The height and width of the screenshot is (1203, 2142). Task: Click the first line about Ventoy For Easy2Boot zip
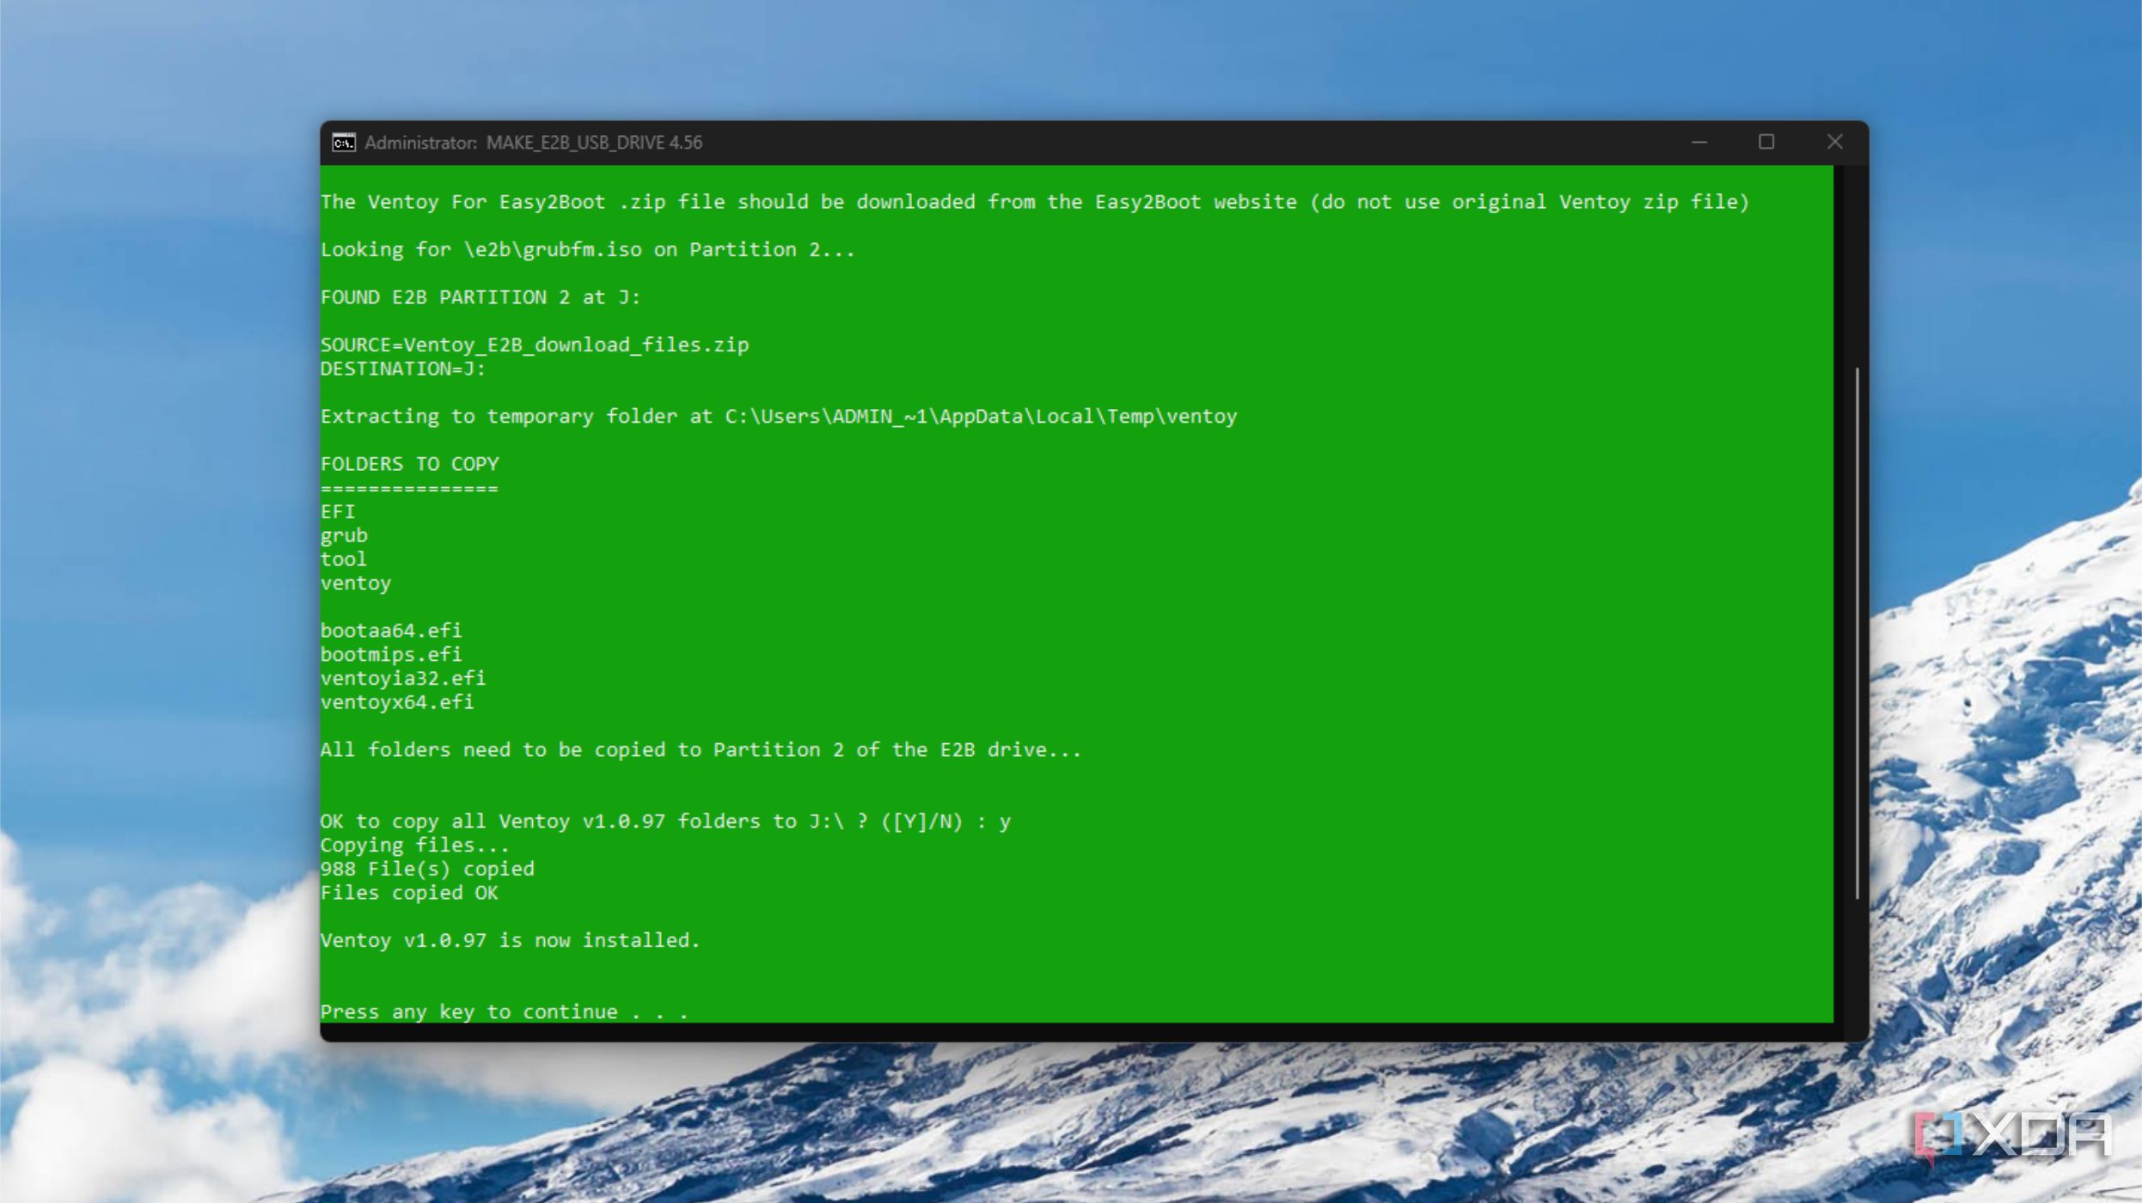1035,203
